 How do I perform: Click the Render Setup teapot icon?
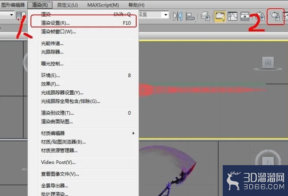pyautogui.click(x=275, y=16)
